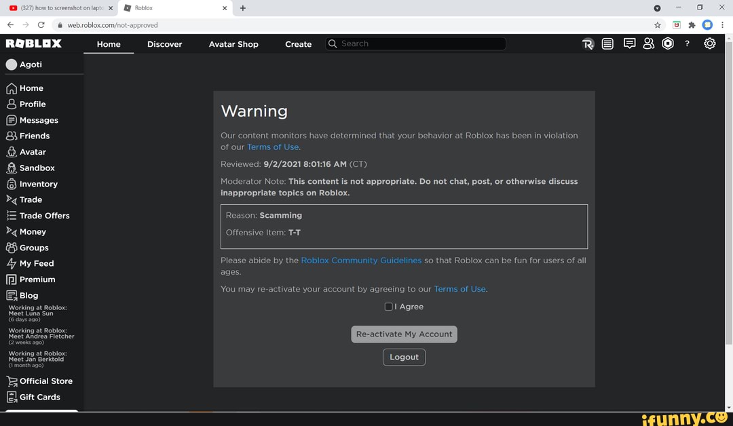Click the Robux icon in top bar
The width and height of the screenshot is (733, 426).
(x=588, y=44)
